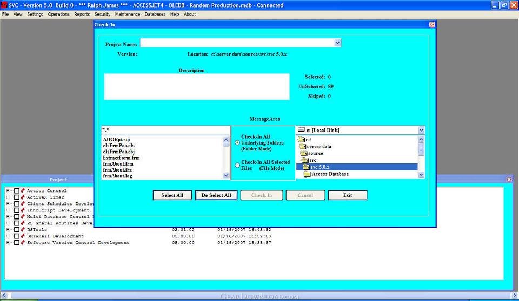This screenshot has height=301, width=519.
Task: Close the Project panel
Action: point(509,179)
